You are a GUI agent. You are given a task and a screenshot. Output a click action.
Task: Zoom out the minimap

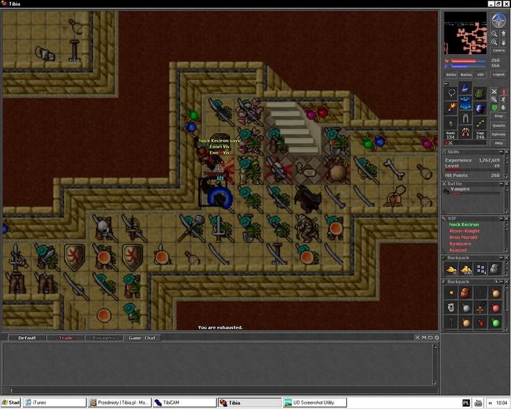click(494, 34)
